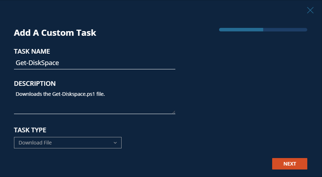This screenshot has height=177, width=322.
Task: Focus the Task Name input field
Action: click(x=94, y=63)
